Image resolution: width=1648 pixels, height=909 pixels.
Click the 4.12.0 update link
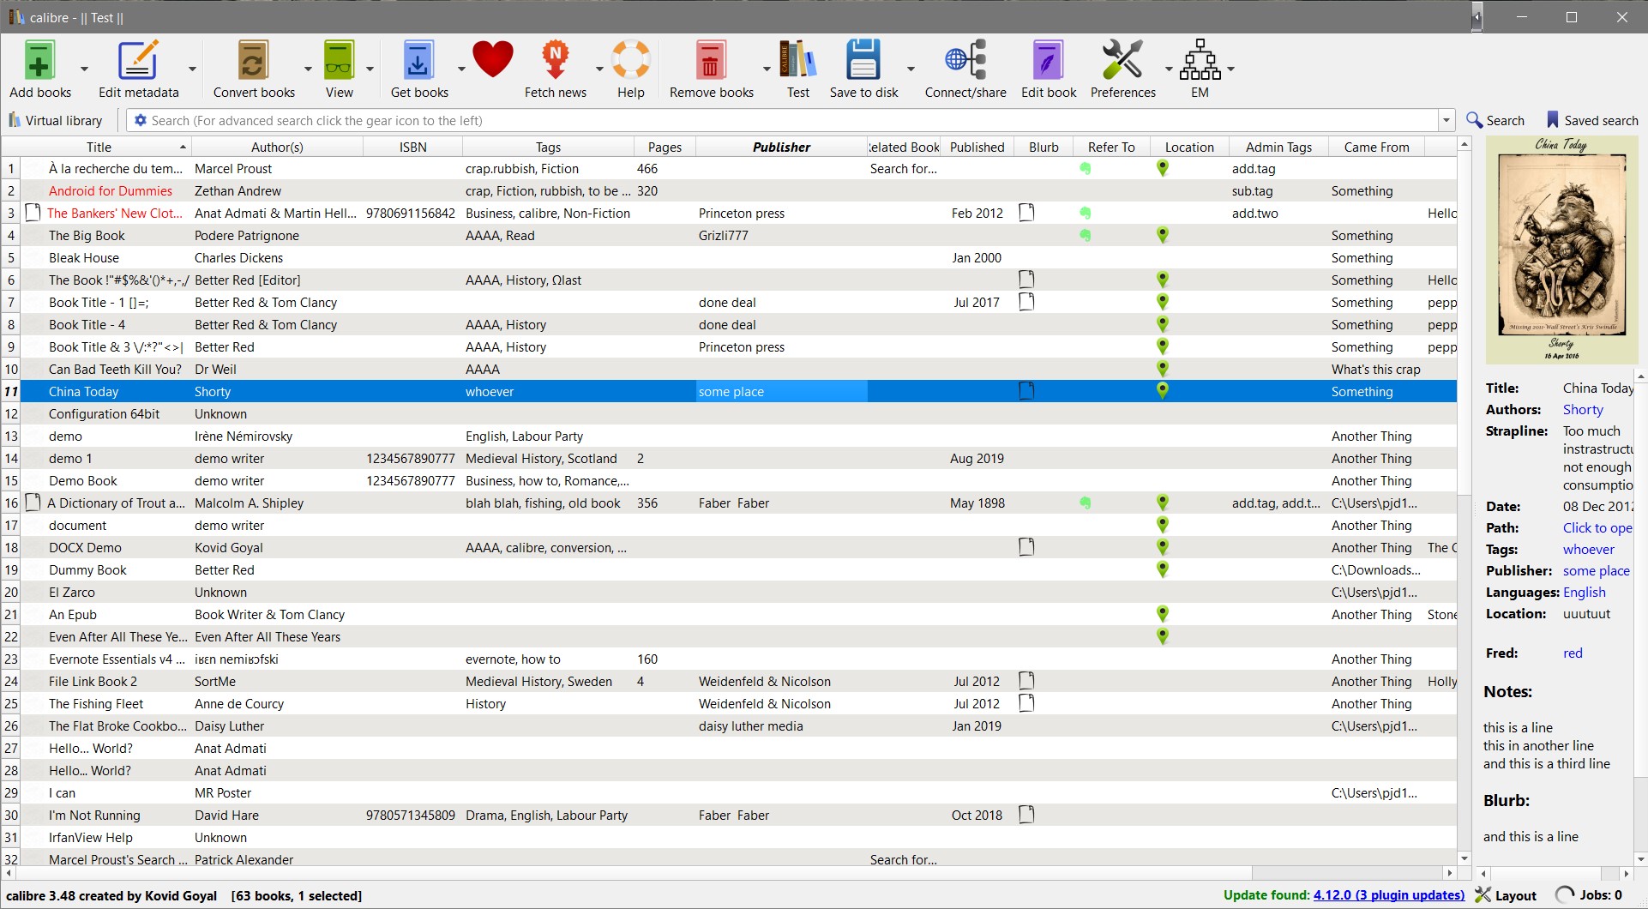pos(1388,895)
